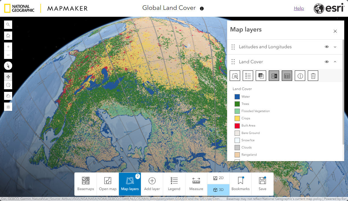
Task: Click the yellow Crops legend swatch
Action: click(237, 118)
